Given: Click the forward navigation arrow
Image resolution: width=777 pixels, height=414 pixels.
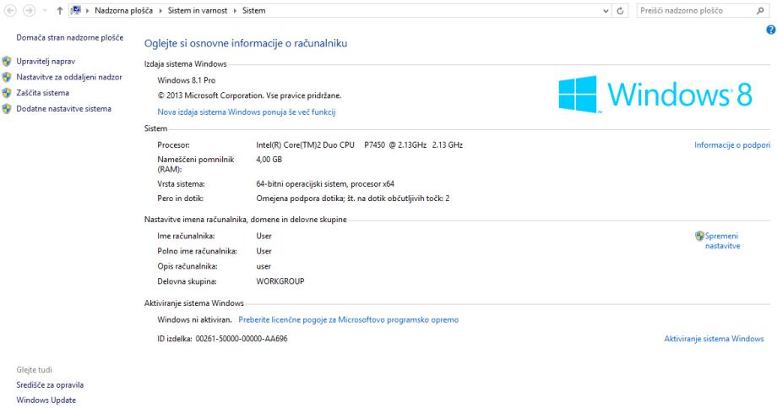Looking at the screenshot, I should (x=30, y=10).
